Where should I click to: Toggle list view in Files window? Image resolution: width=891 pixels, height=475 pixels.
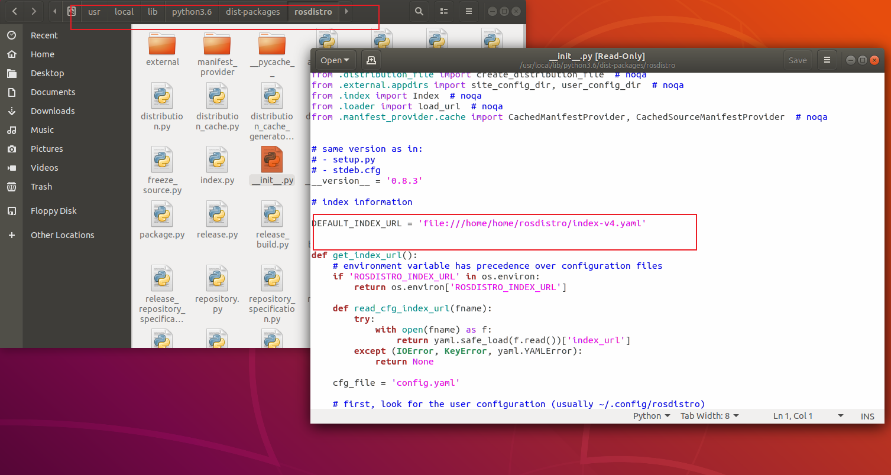point(443,11)
